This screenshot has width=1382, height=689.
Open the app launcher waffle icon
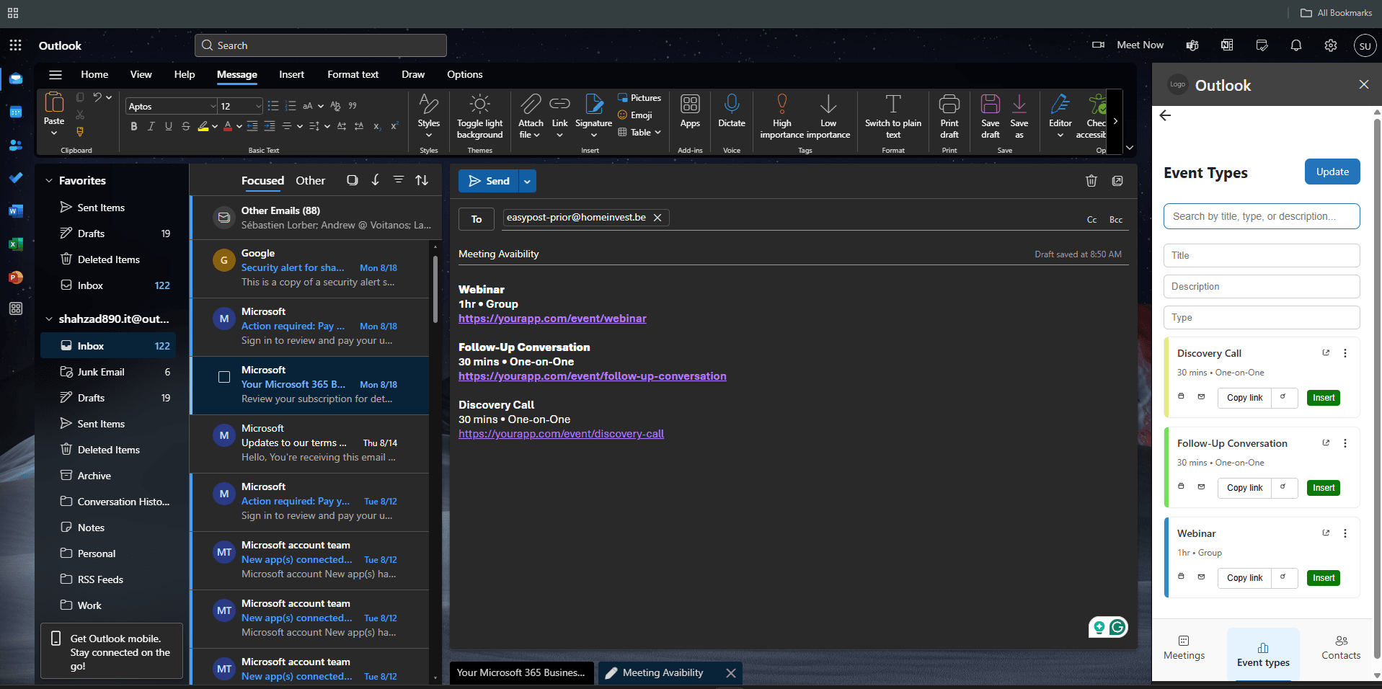tap(15, 45)
